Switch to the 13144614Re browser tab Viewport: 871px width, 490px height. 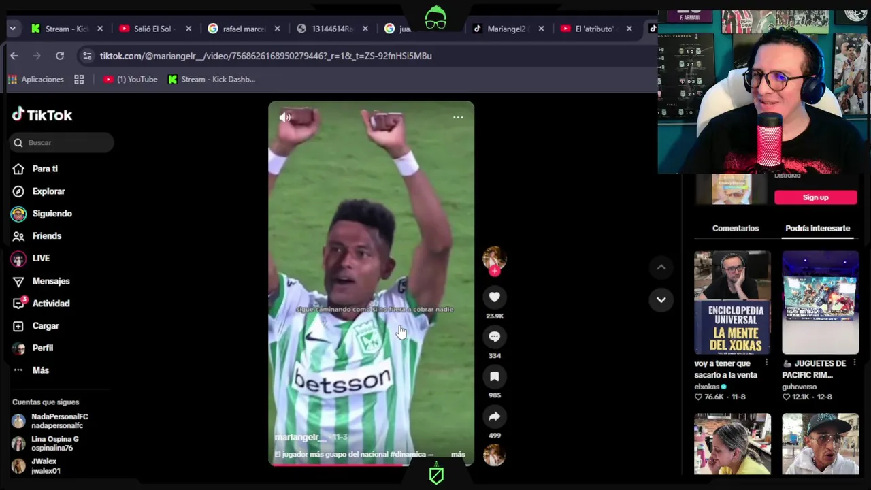325,29
